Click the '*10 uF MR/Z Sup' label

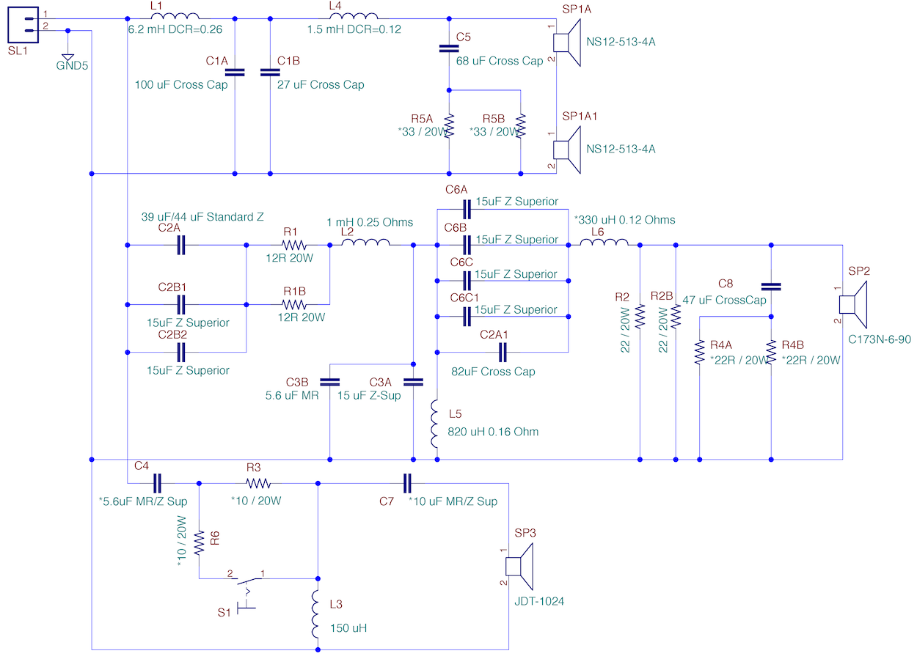pos(453,501)
